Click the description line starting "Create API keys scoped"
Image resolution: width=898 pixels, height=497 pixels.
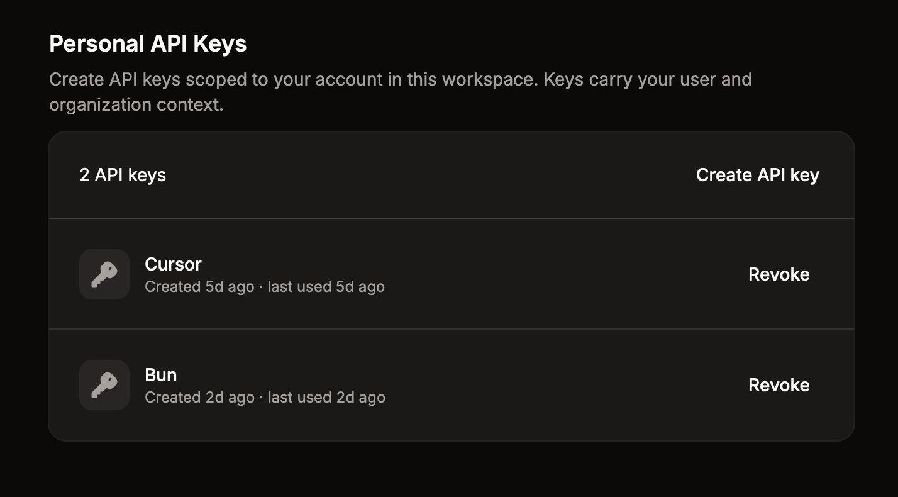(x=401, y=80)
